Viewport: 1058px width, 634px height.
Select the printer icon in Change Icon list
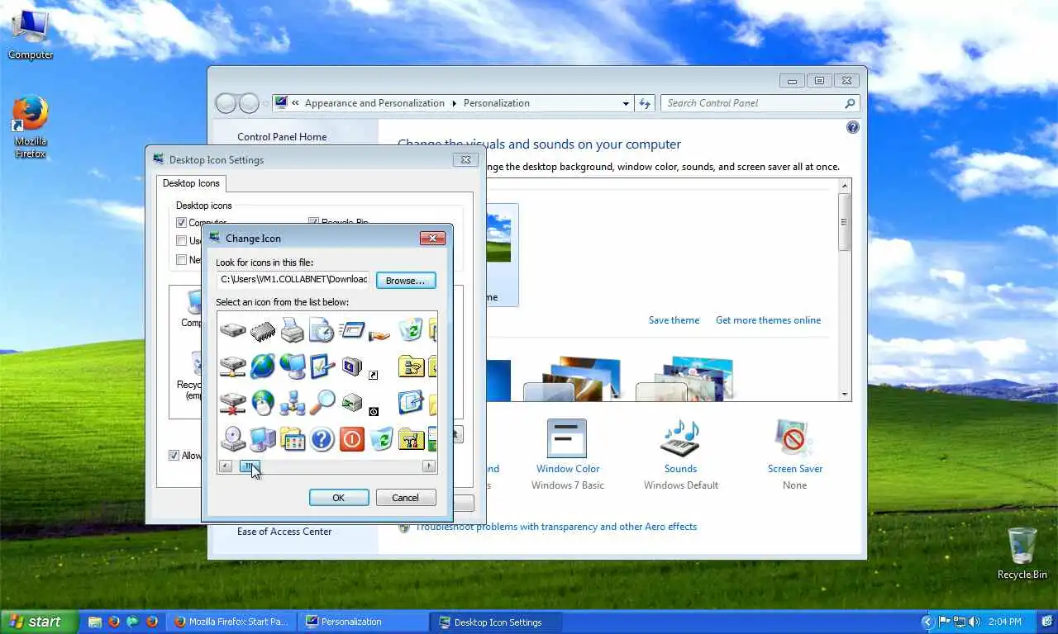pos(293,331)
